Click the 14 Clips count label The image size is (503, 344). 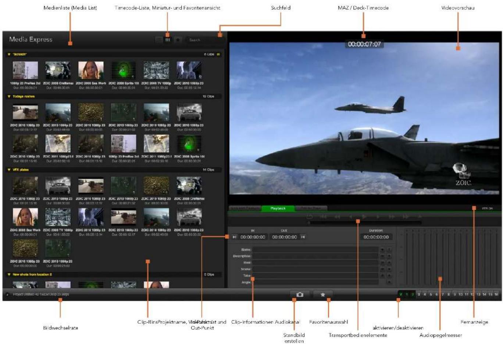click(208, 170)
